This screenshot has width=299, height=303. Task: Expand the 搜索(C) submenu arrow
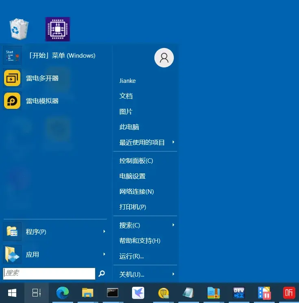click(x=173, y=225)
